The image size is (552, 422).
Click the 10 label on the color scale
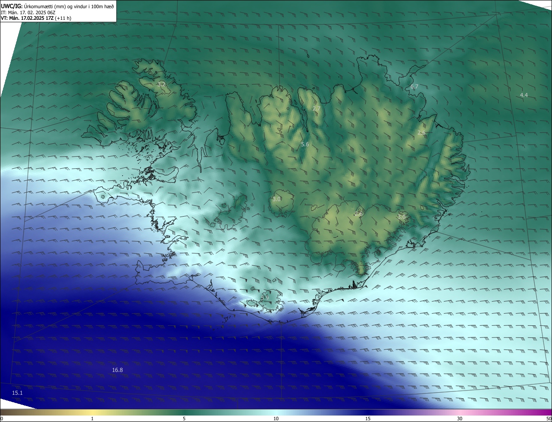(x=276, y=419)
